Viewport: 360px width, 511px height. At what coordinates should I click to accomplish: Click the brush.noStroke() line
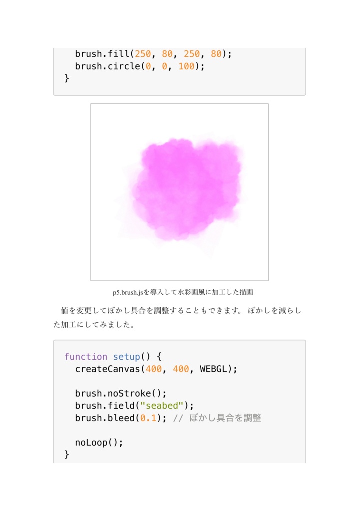click(x=121, y=393)
